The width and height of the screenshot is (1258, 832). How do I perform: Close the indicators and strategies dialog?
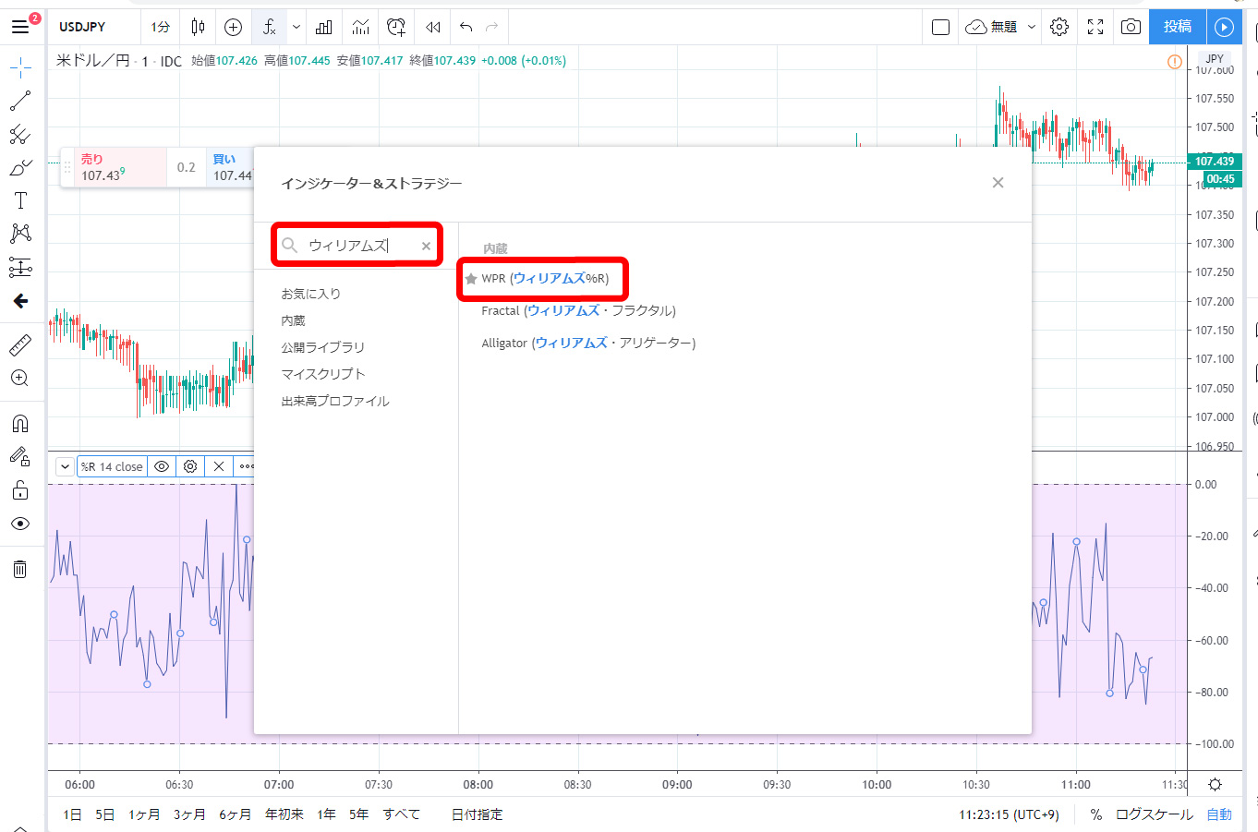click(998, 183)
